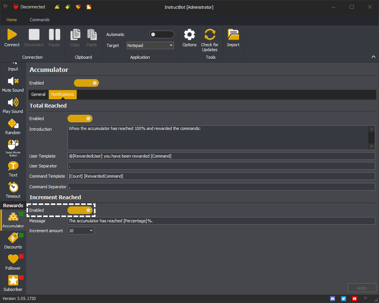The image size is (379, 303).
Task: Select Timeout clock item in sidebar
Action: 13,191
